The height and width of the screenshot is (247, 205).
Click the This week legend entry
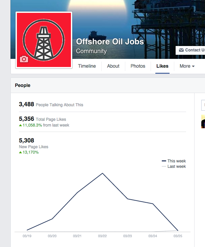point(174,161)
